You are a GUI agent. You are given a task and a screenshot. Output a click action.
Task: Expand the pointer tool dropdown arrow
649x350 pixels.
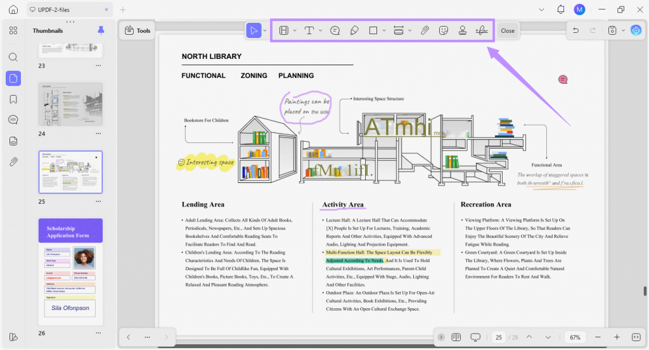(265, 30)
